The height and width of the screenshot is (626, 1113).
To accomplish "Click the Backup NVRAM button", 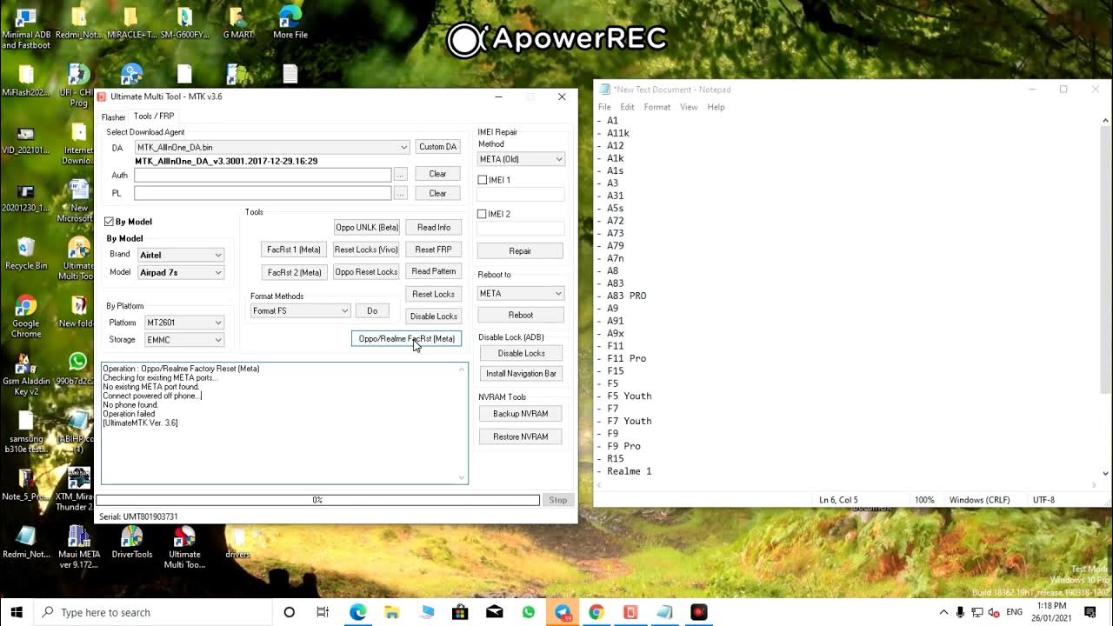I will pyautogui.click(x=520, y=414).
